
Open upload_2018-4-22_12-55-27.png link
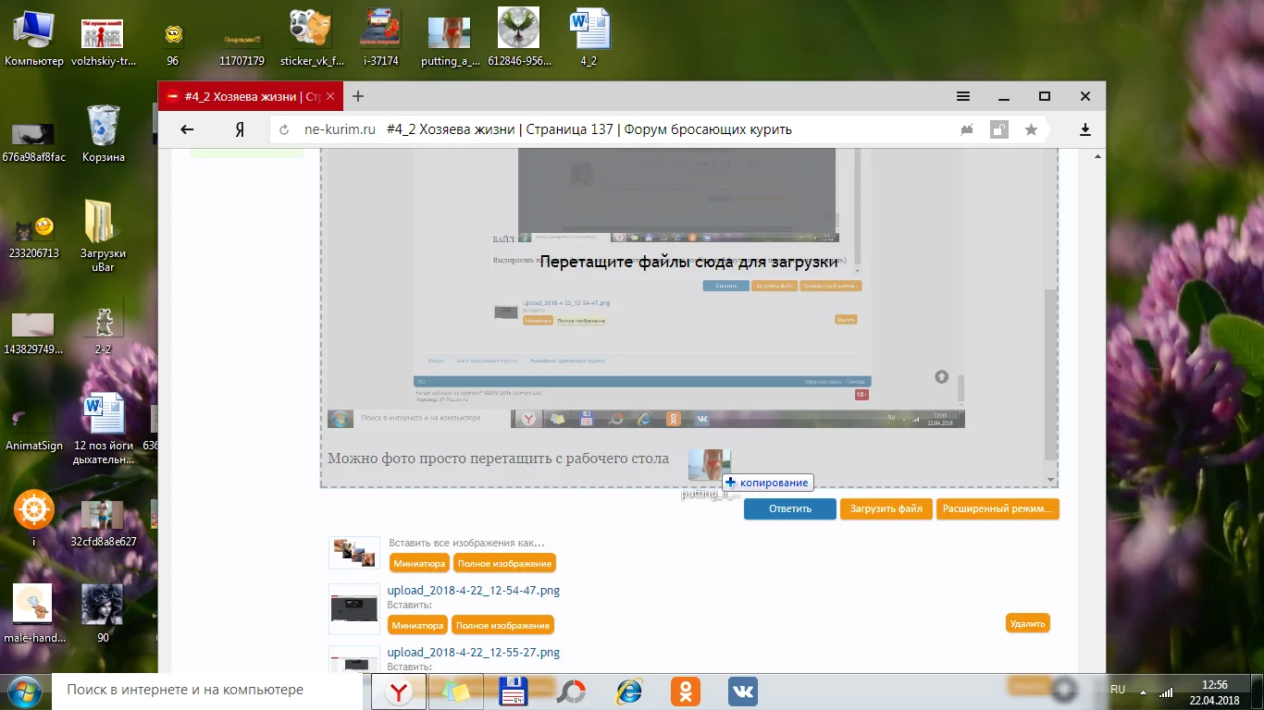[x=474, y=653]
